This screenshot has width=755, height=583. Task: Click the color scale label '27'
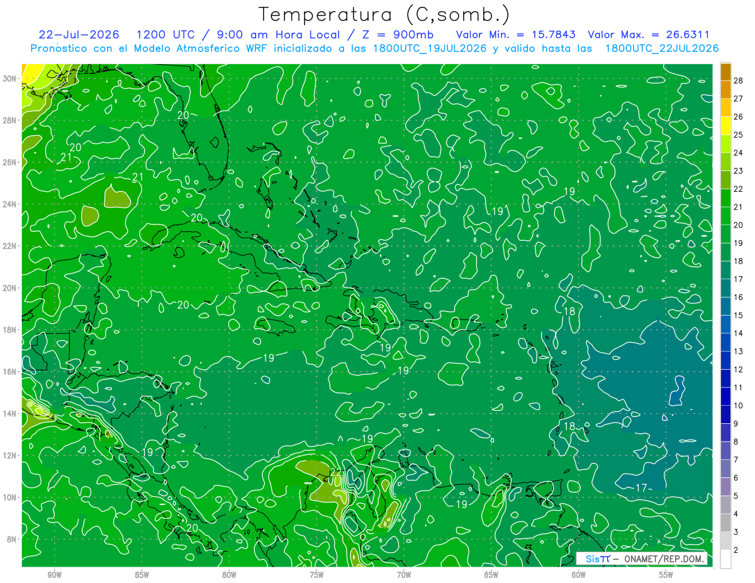tap(738, 99)
